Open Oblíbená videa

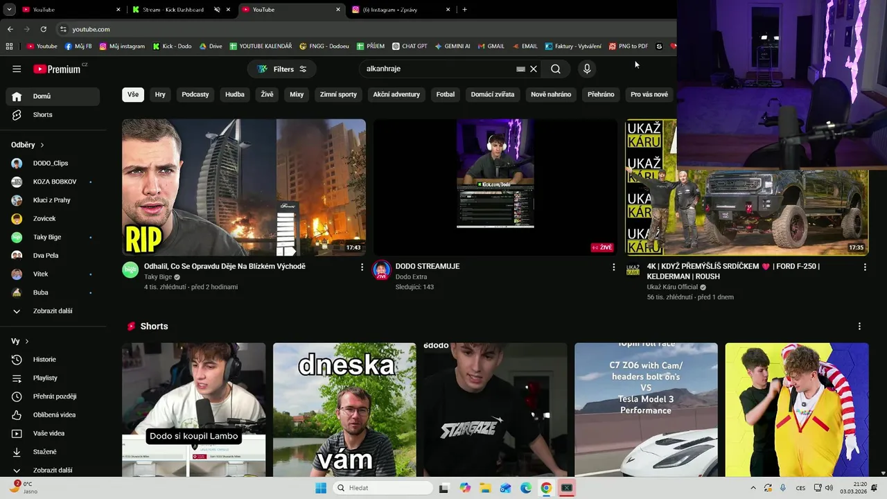[x=53, y=414]
